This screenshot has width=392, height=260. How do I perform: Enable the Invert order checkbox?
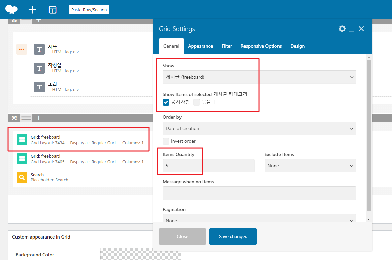166,141
